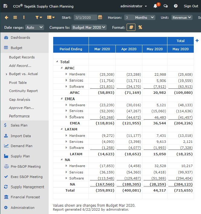201x214 pixels.
Task: Open Pivot Table in sidebar
Action: [x=18, y=83]
